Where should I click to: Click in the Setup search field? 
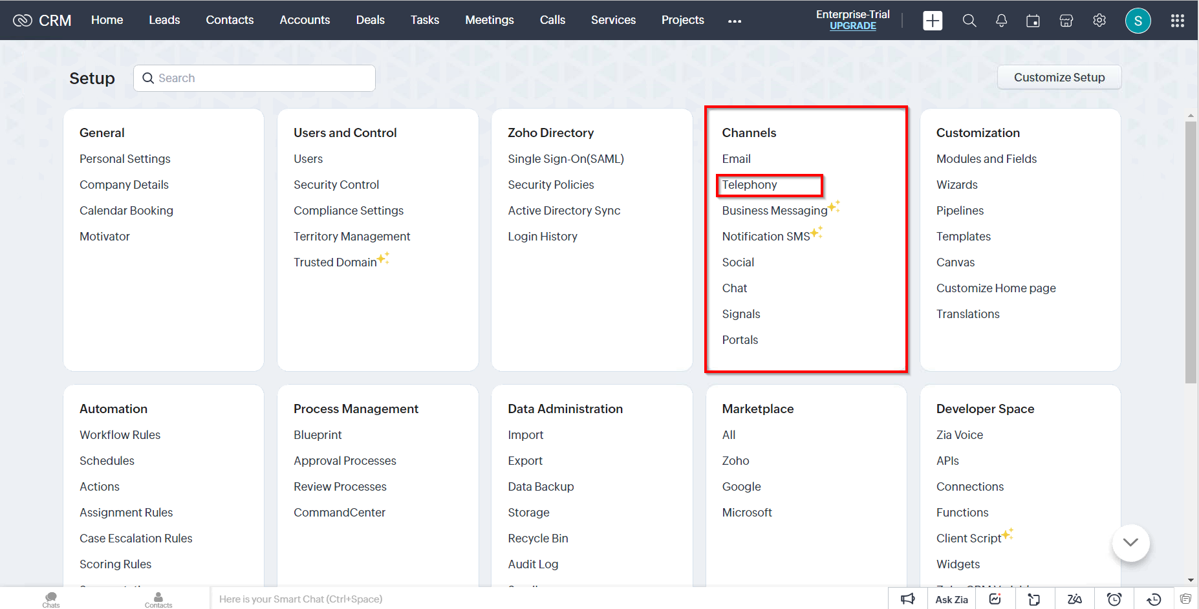coord(254,78)
